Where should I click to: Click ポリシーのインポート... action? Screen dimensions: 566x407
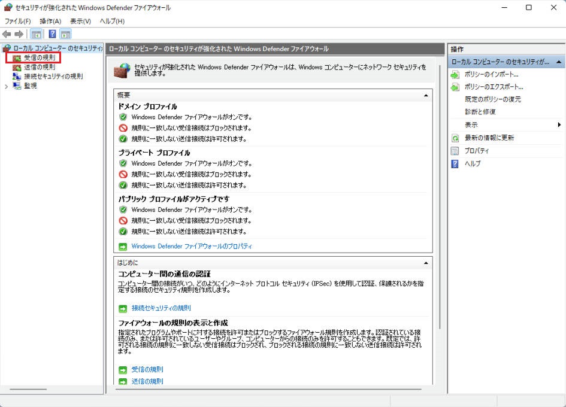pyautogui.click(x=491, y=74)
